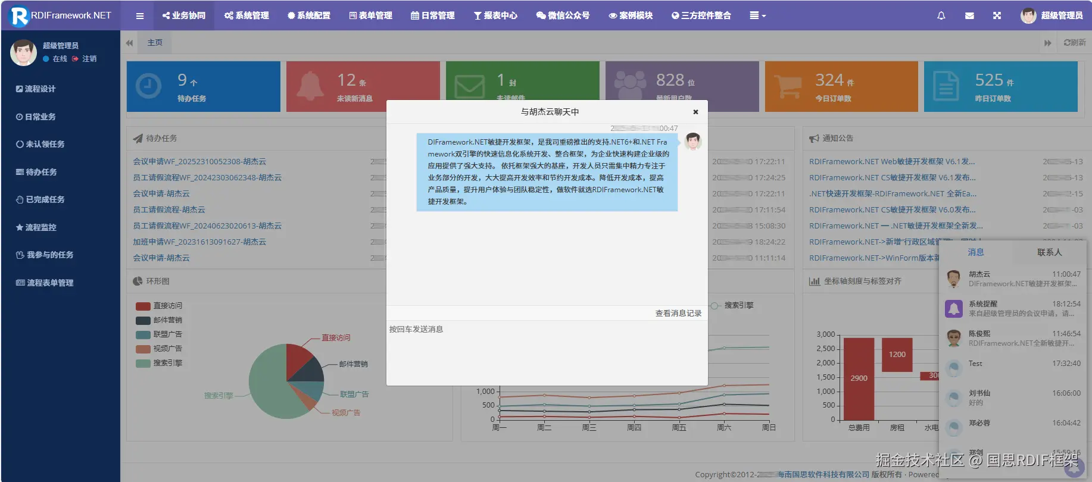Toggle 邮件营销 legend item in pie chart
Image resolution: width=1092 pixels, height=482 pixels.
click(159, 320)
